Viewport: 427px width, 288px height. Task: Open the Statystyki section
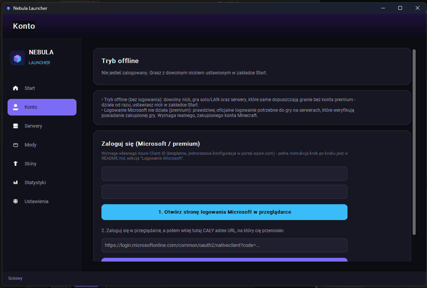(42, 182)
